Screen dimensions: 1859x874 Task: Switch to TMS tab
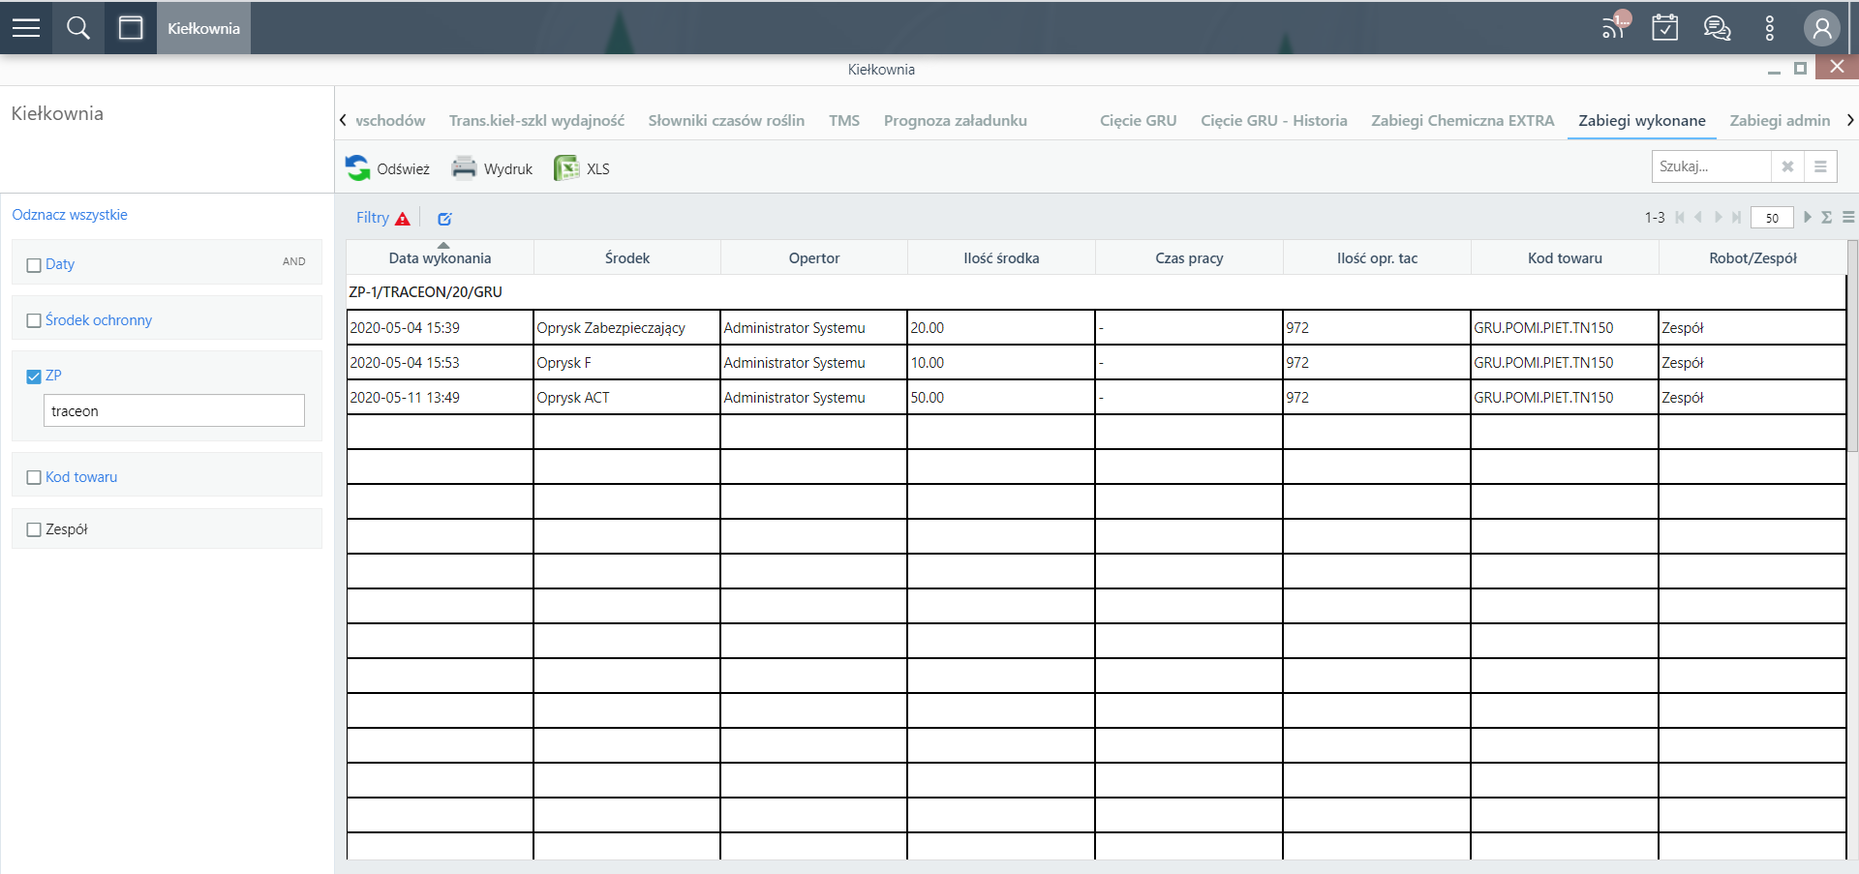pyautogui.click(x=844, y=120)
